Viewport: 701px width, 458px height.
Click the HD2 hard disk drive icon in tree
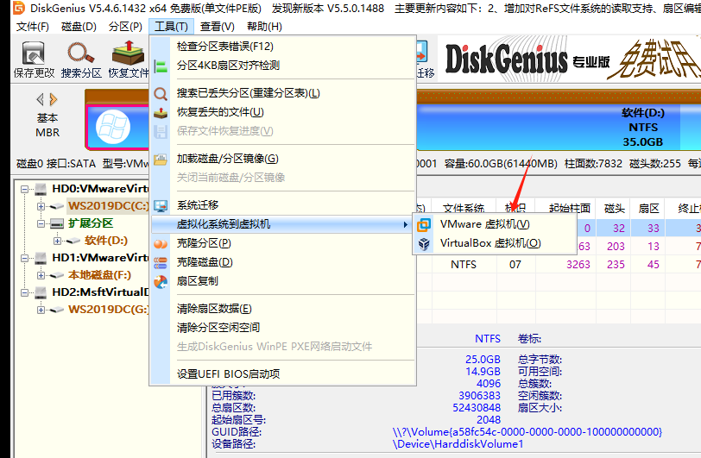(41, 292)
